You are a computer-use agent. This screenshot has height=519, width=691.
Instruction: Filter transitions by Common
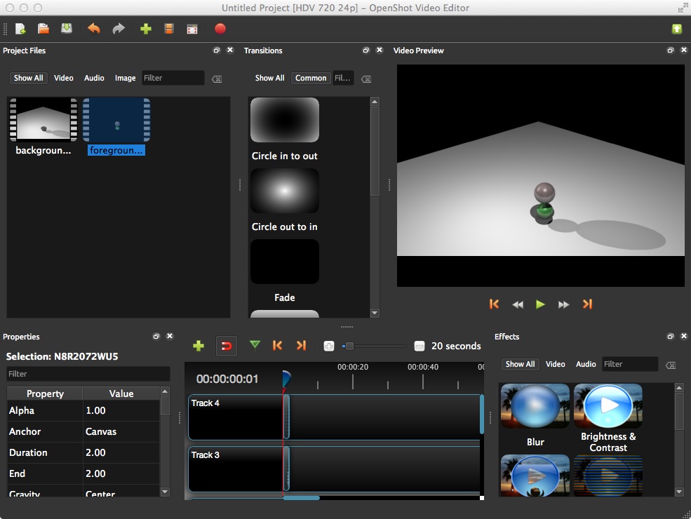(311, 78)
